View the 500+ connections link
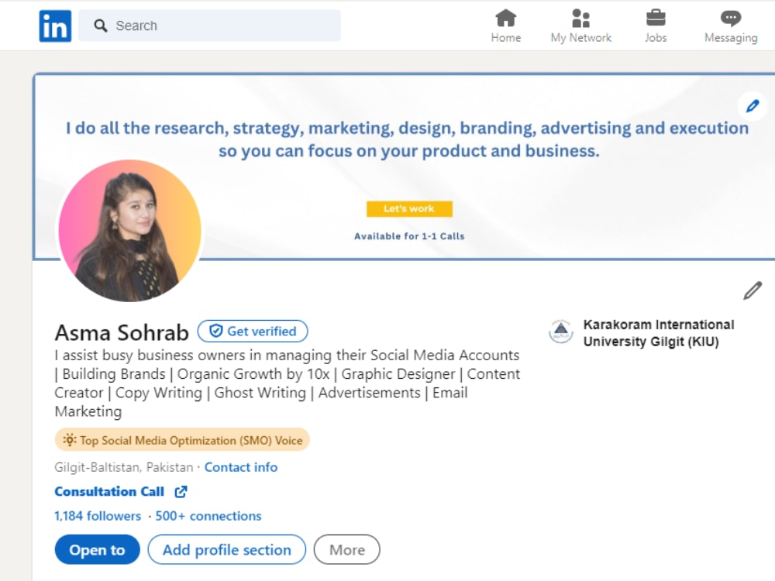775x581 pixels. tap(208, 516)
